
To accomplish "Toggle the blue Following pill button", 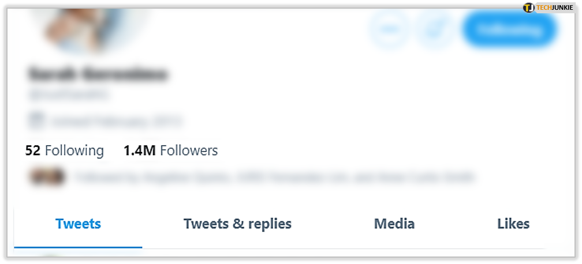I will (x=510, y=29).
